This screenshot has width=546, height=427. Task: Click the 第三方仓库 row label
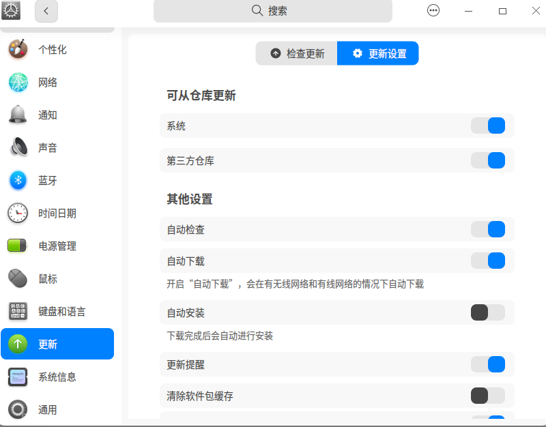(190, 161)
